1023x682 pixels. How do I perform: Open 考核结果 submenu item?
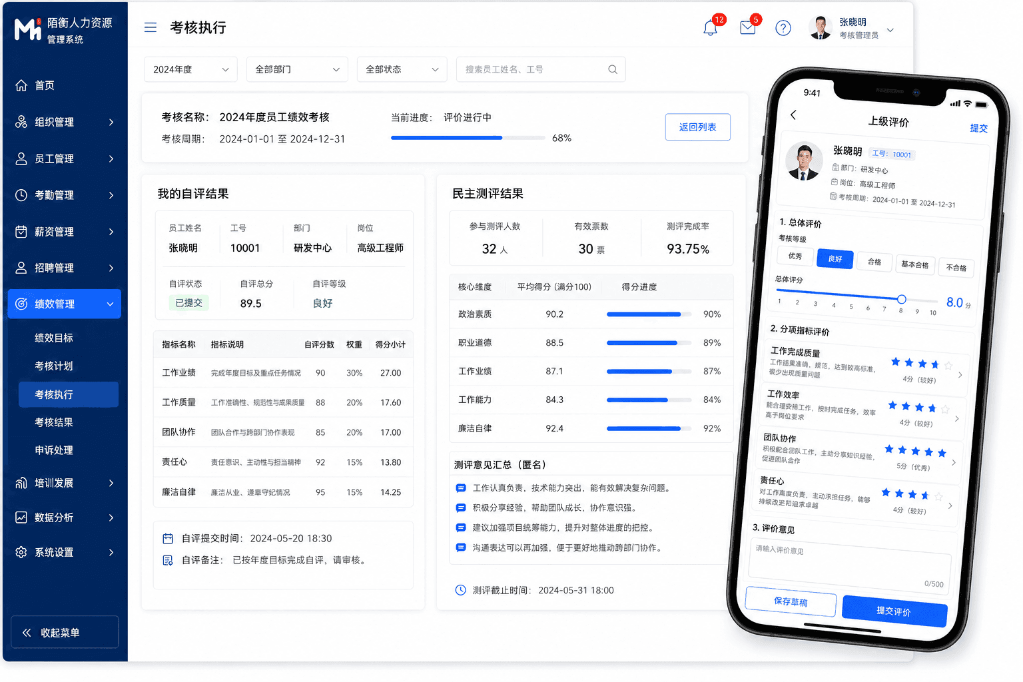(54, 422)
